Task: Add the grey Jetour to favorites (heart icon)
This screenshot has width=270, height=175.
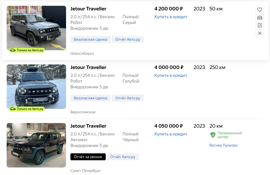Action: pyautogui.click(x=260, y=10)
